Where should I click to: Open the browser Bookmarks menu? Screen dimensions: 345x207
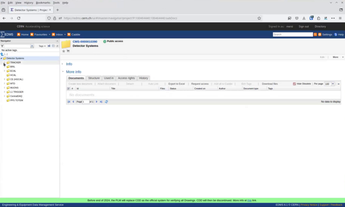[x=43, y=3]
